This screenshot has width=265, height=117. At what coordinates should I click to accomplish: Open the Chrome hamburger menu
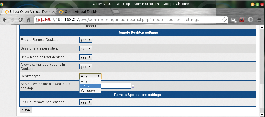[x=259, y=20]
